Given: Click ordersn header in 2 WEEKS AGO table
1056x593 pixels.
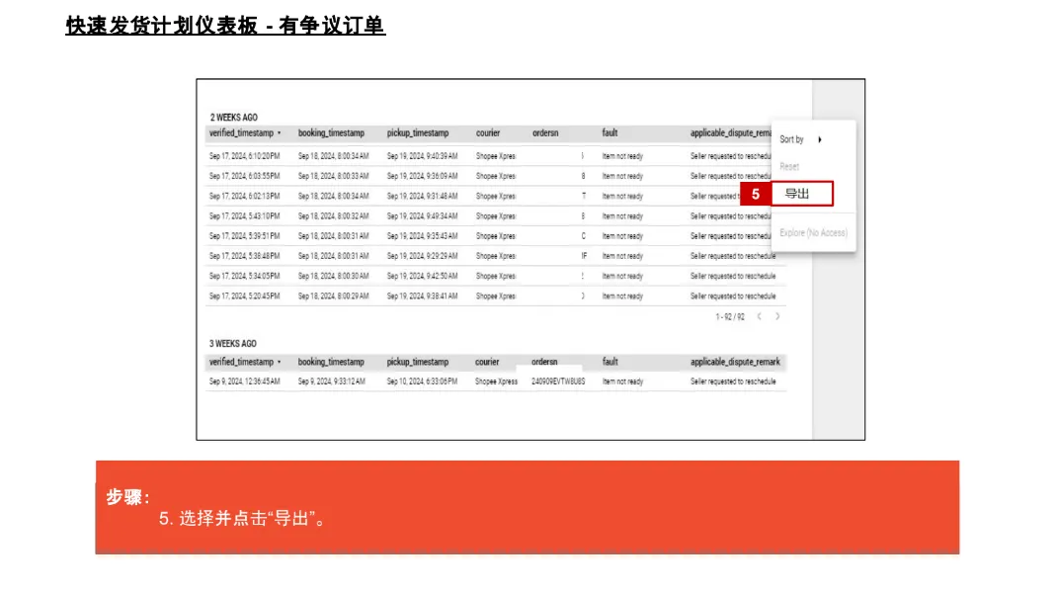Looking at the screenshot, I should coord(545,133).
